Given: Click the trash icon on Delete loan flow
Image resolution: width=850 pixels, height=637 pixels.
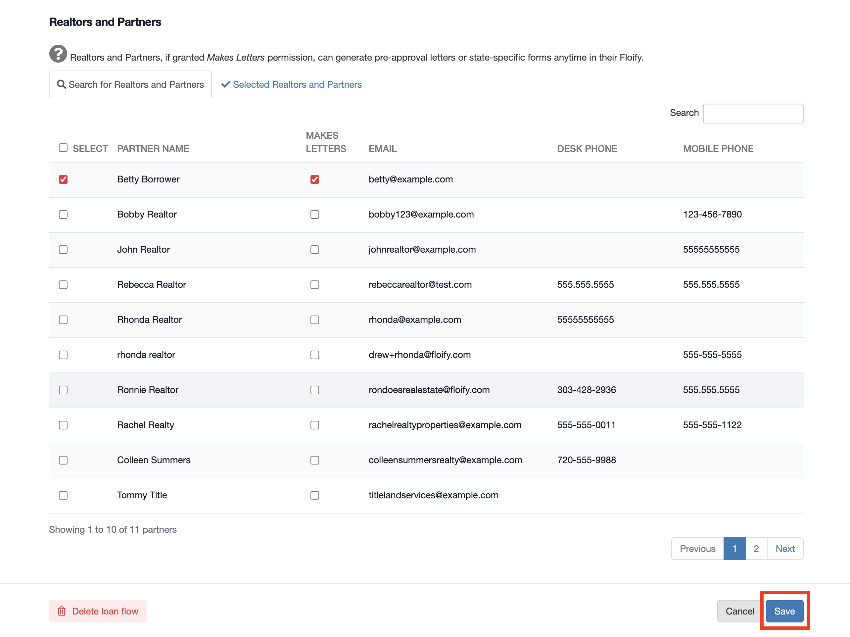Looking at the screenshot, I should point(62,611).
